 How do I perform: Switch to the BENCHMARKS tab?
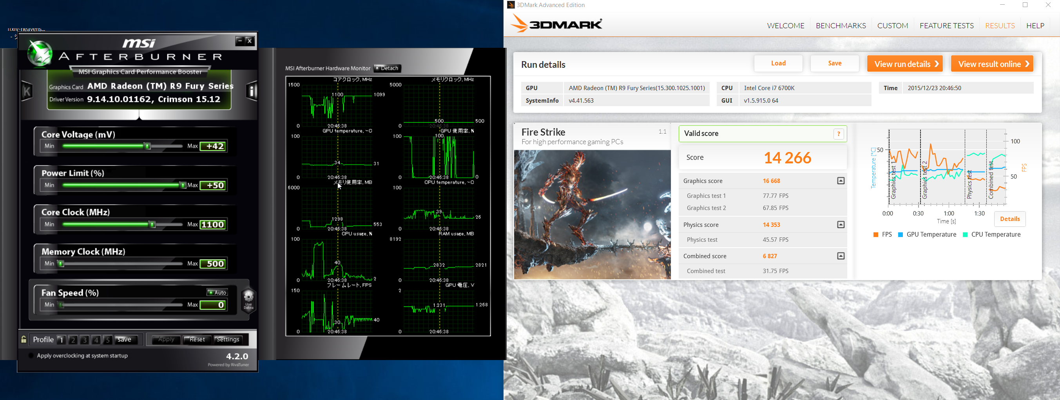(841, 25)
